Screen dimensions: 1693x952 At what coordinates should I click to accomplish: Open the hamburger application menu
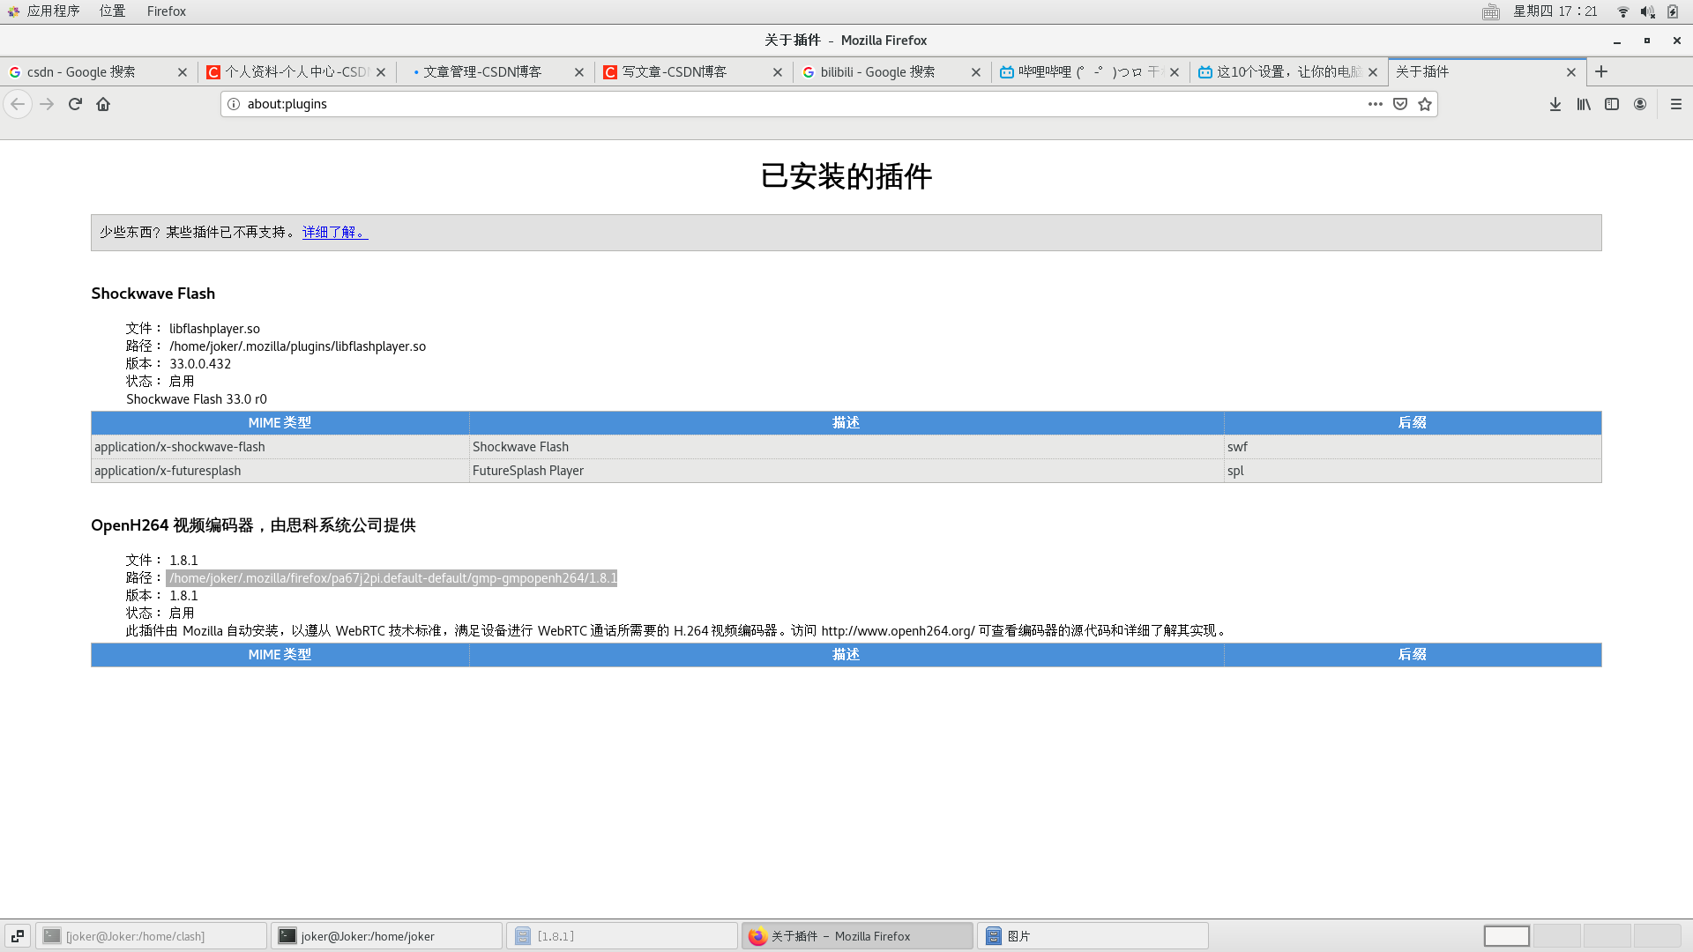point(1676,104)
